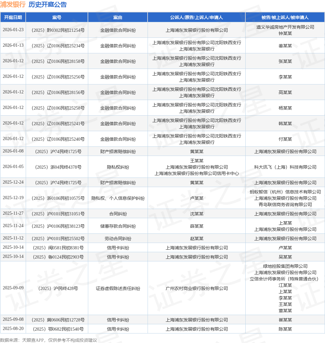Viewport: 325px width, 343px height.
Task: Click date cell 2025-09-09
Action: click(13, 288)
